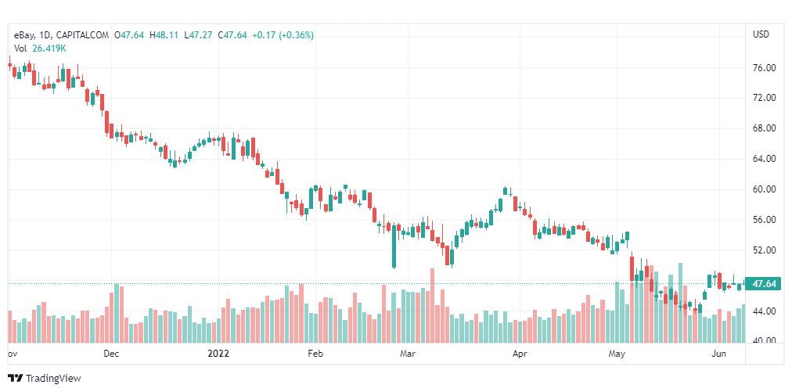Click the 76.00 price scale label
Screen dimensions: 792x392
coord(765,68)
